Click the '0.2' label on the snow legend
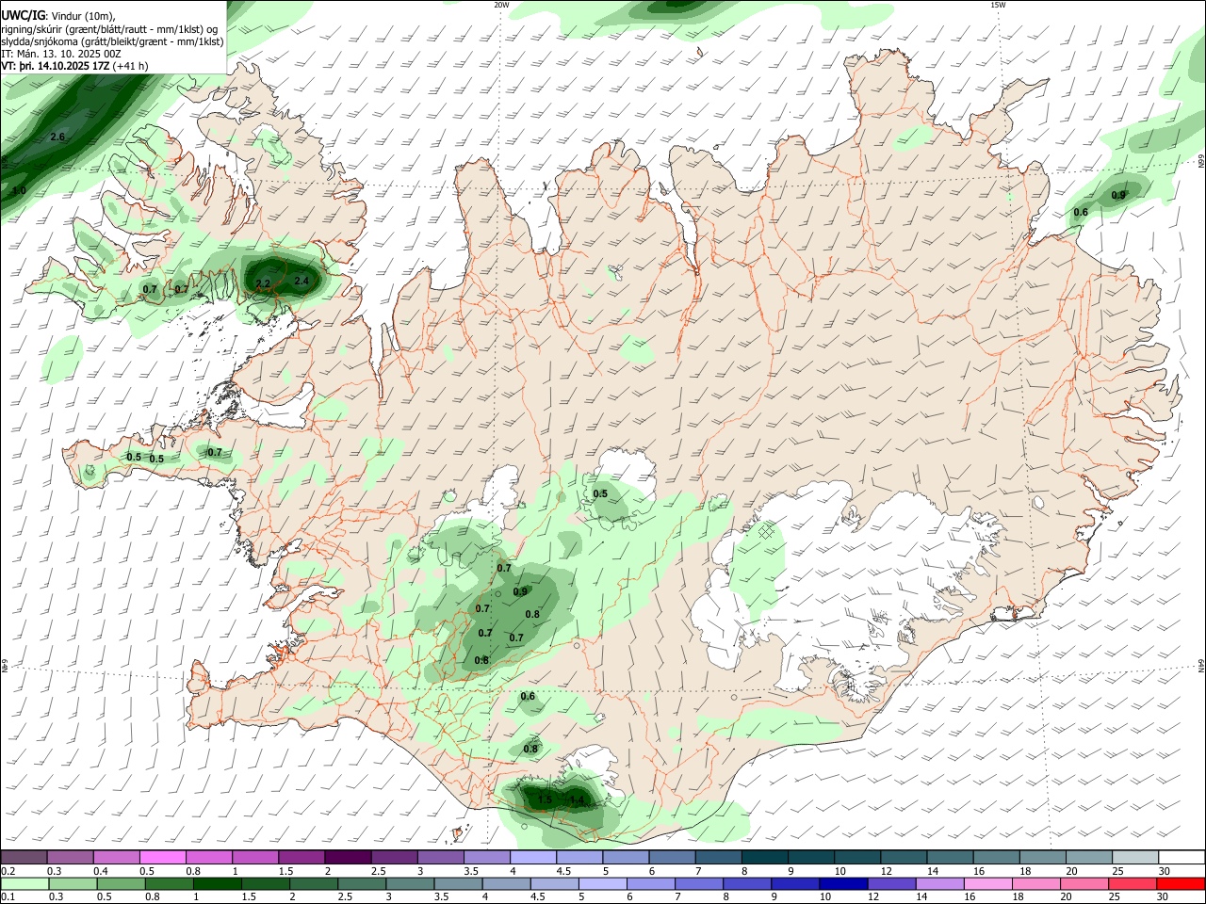Viewport: 1206px width, 904px height. [x=8, y=871]
